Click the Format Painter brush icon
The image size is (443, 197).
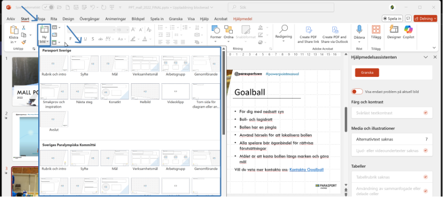24,42
